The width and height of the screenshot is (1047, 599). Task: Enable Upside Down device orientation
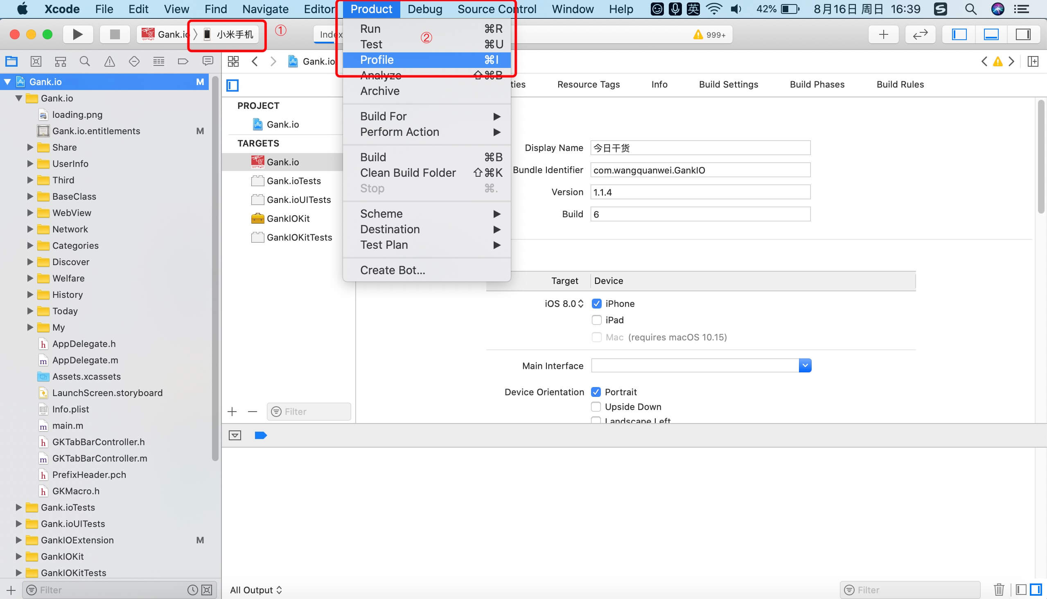tap(596, 406)
